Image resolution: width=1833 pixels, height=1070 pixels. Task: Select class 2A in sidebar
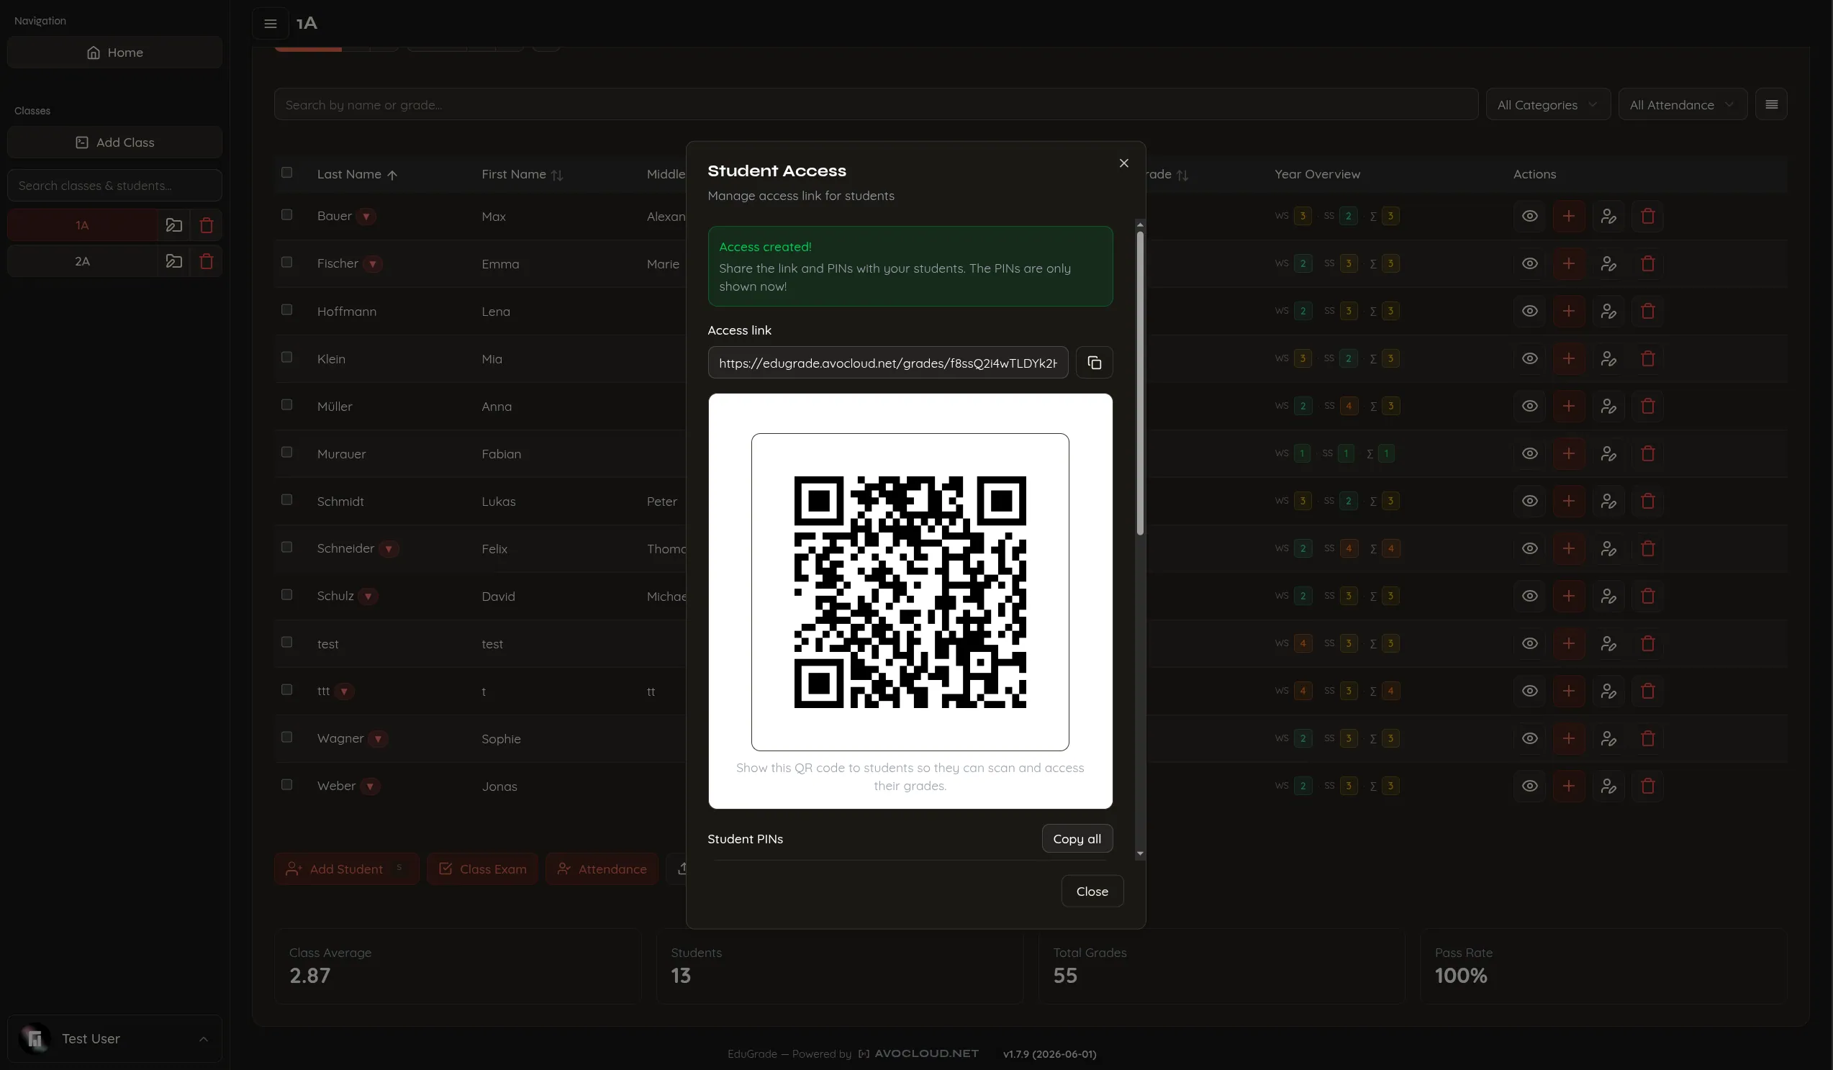(x=82, y=261)
